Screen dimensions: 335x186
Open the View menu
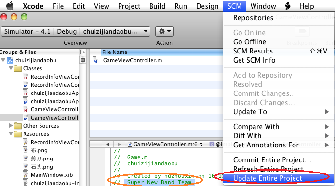102,6
